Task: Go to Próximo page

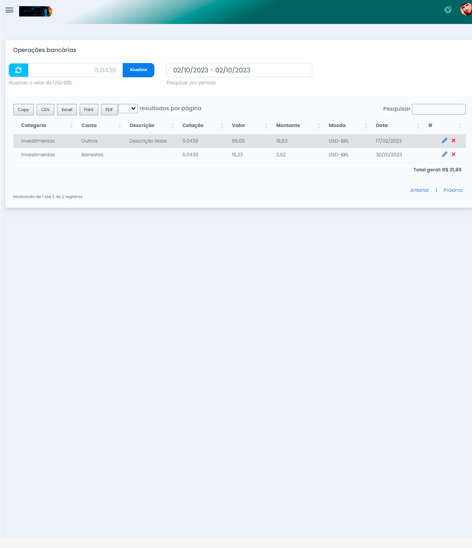Action: (453, 190)
